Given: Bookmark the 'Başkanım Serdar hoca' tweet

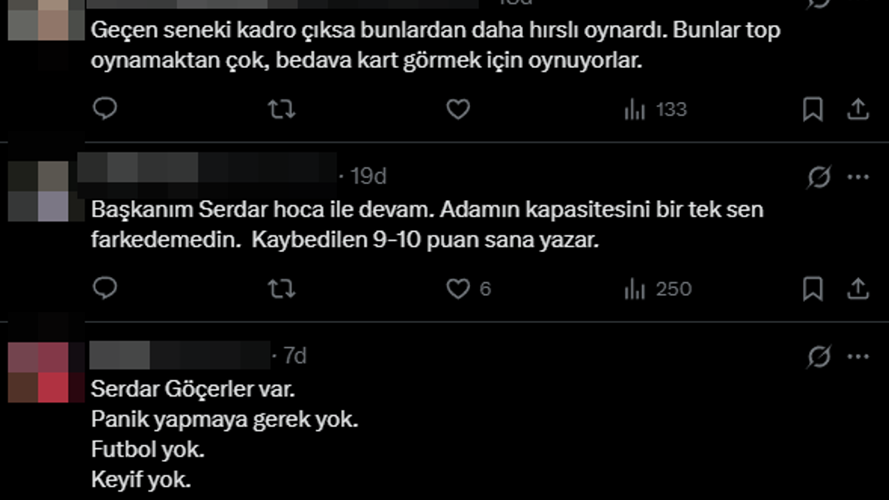Looking at the screenshot, I should pyautogui.click(x=813, y=288).
